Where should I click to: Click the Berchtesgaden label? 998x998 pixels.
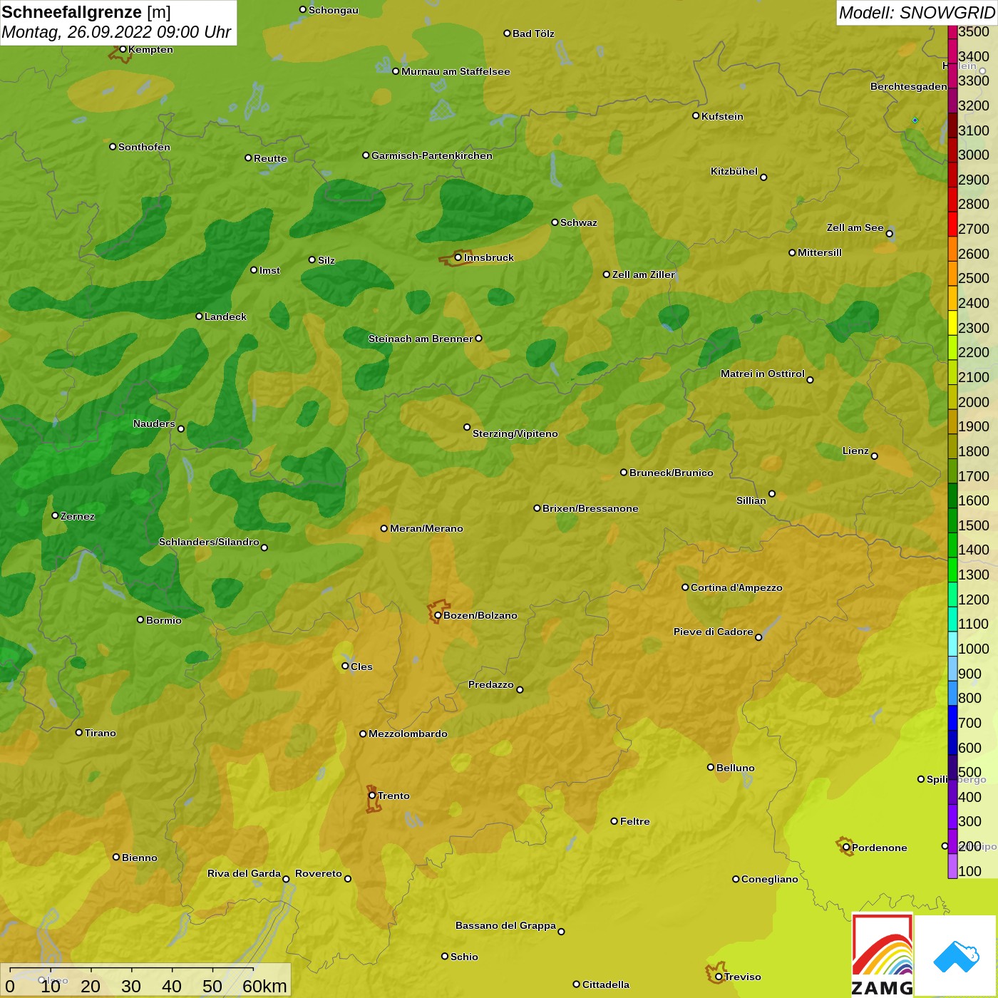(x=909, y=86)
